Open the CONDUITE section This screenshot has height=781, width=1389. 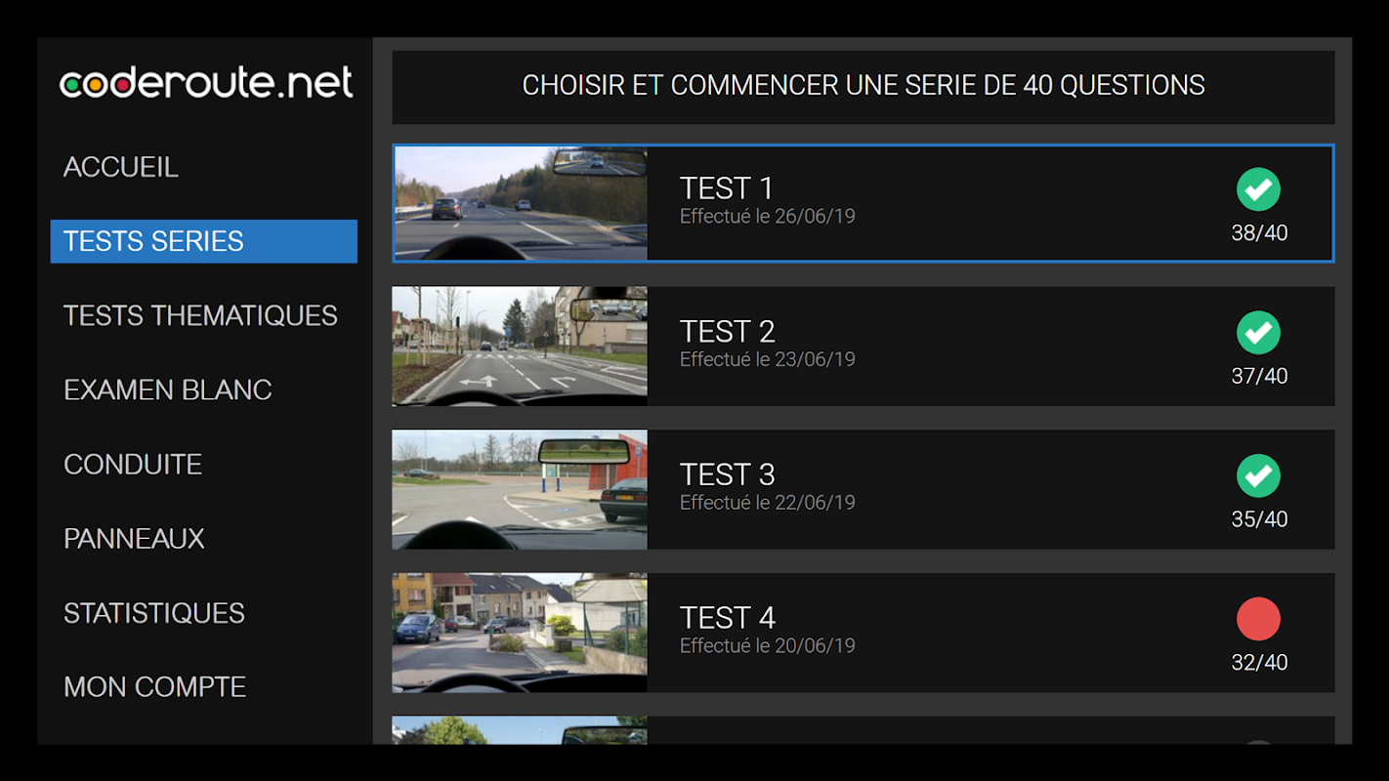click(x=133, y=464)
